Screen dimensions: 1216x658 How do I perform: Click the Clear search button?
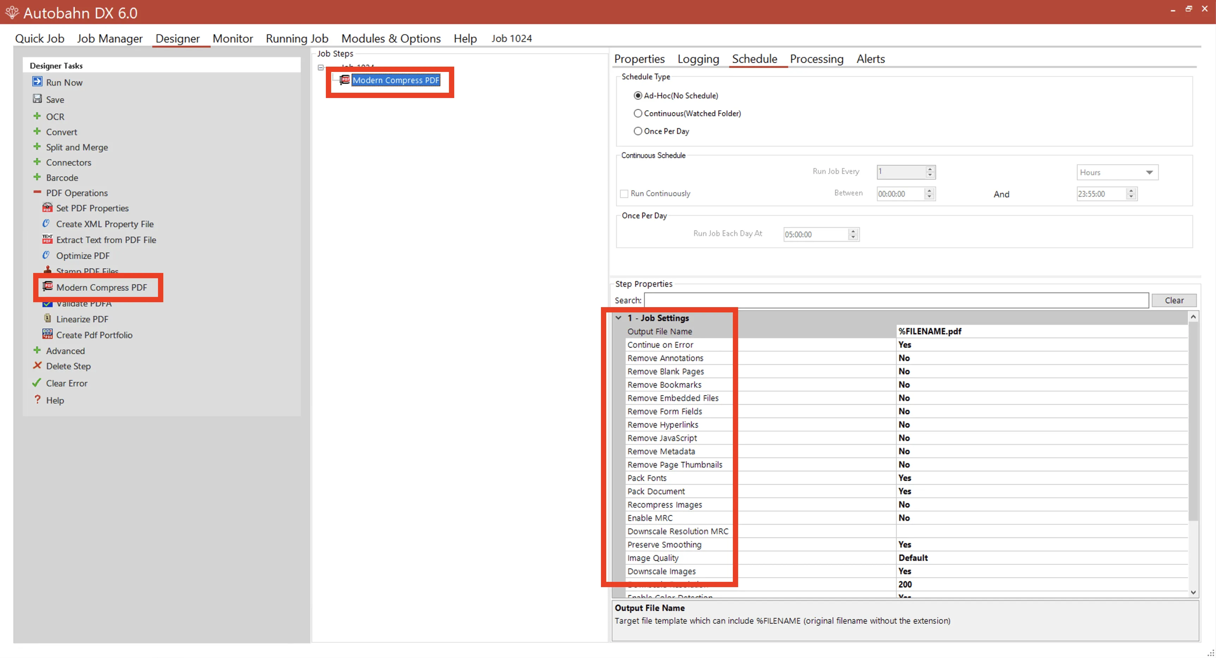tap(1174, 300)
